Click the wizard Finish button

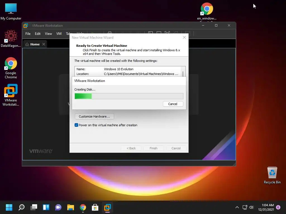click(154, 148)
